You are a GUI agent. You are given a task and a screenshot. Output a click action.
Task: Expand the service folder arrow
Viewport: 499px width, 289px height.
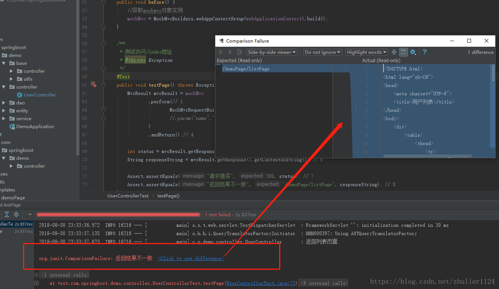pyautogui.click(x=4, y=119)
